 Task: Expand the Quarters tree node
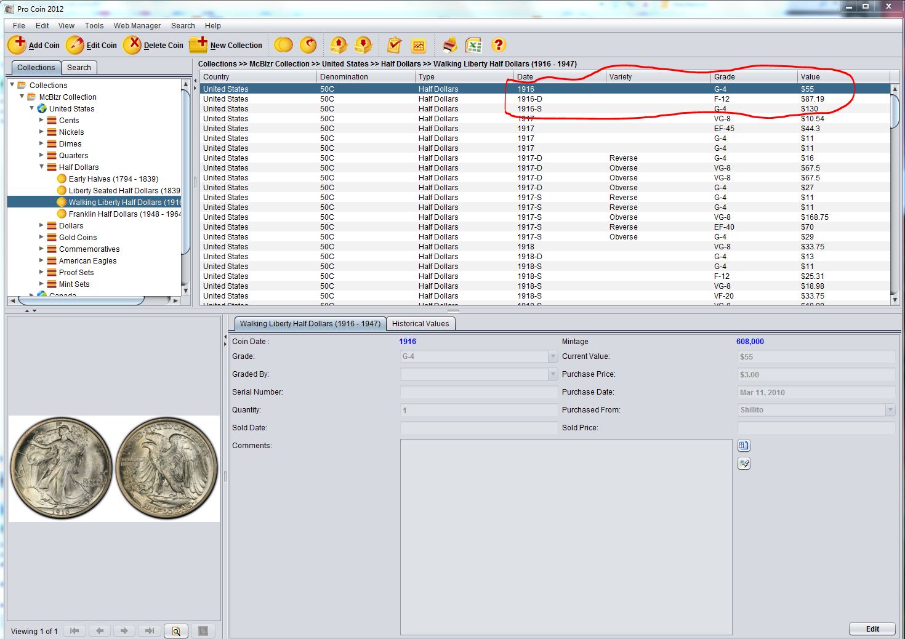(41, 155)
